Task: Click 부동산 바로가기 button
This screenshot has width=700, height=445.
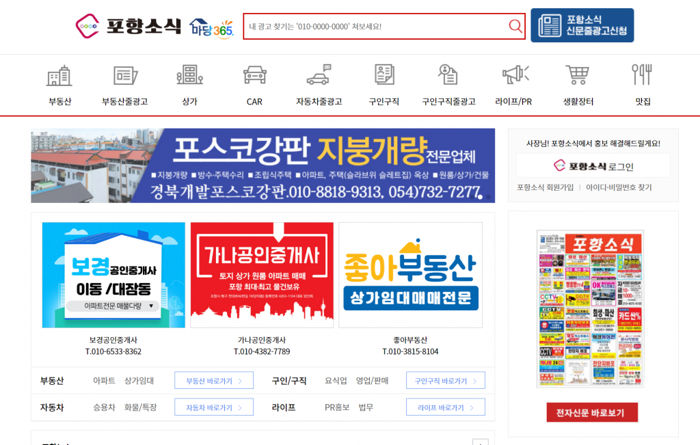Action: pos(214,381)
